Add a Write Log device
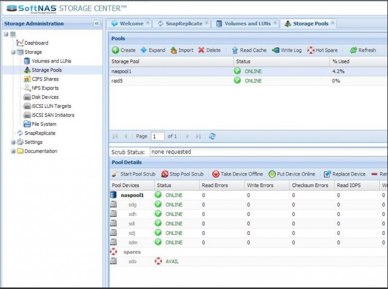Screen dimensions: 388x289 point(287,50)
